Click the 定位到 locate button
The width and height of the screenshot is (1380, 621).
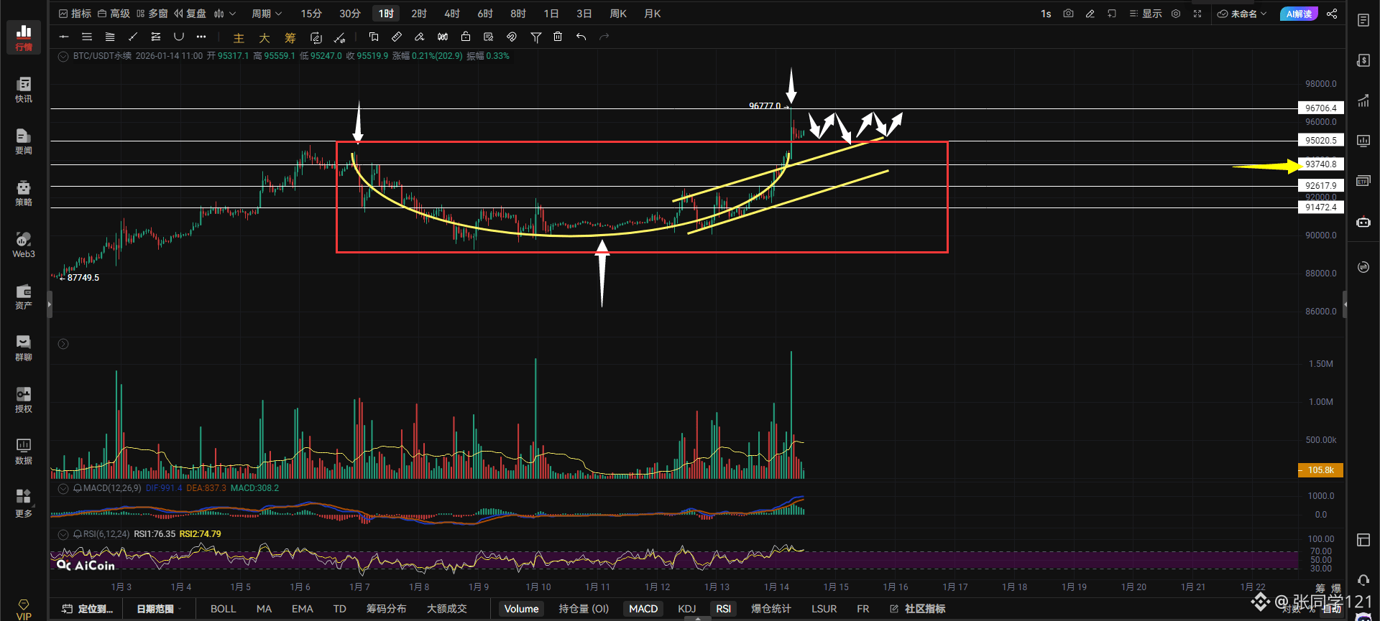coord(88,609)
